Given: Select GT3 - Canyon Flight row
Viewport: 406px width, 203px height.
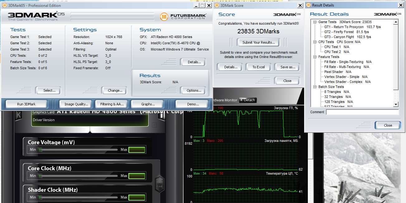Looking at the screenshot, I should [348, 37].
